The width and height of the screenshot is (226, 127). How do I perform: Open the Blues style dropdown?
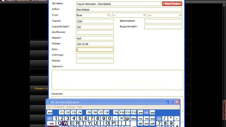(x=93, y=15)
